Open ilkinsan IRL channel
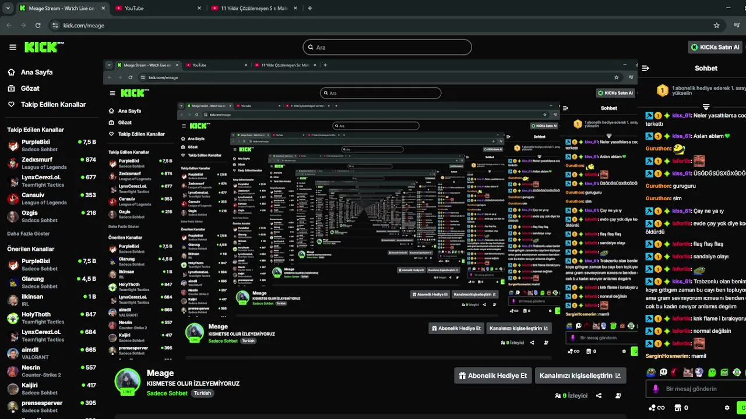 51,300
